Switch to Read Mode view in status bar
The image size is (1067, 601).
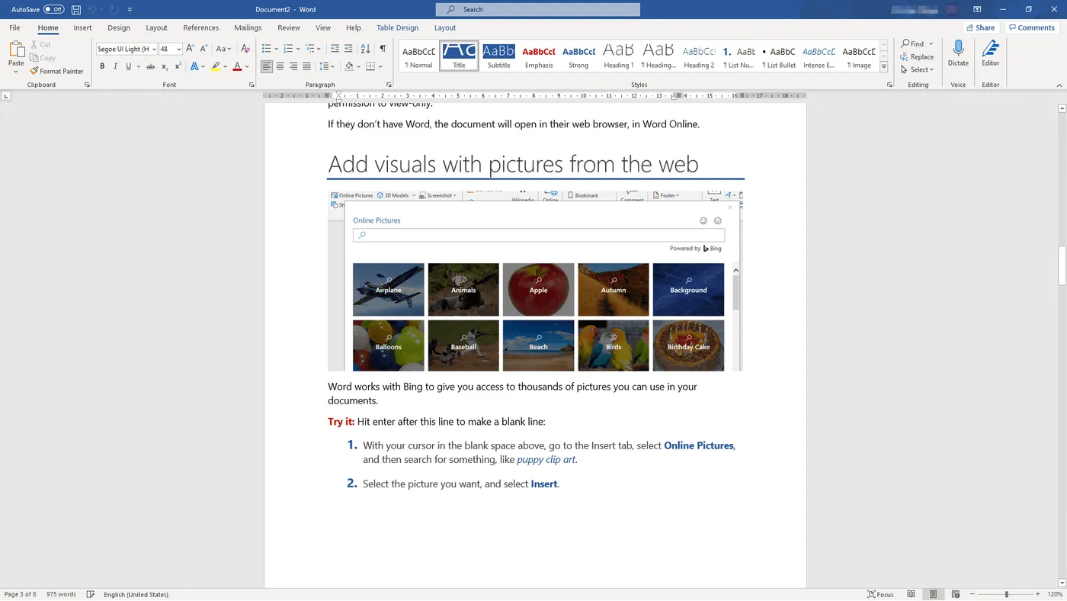911,594
